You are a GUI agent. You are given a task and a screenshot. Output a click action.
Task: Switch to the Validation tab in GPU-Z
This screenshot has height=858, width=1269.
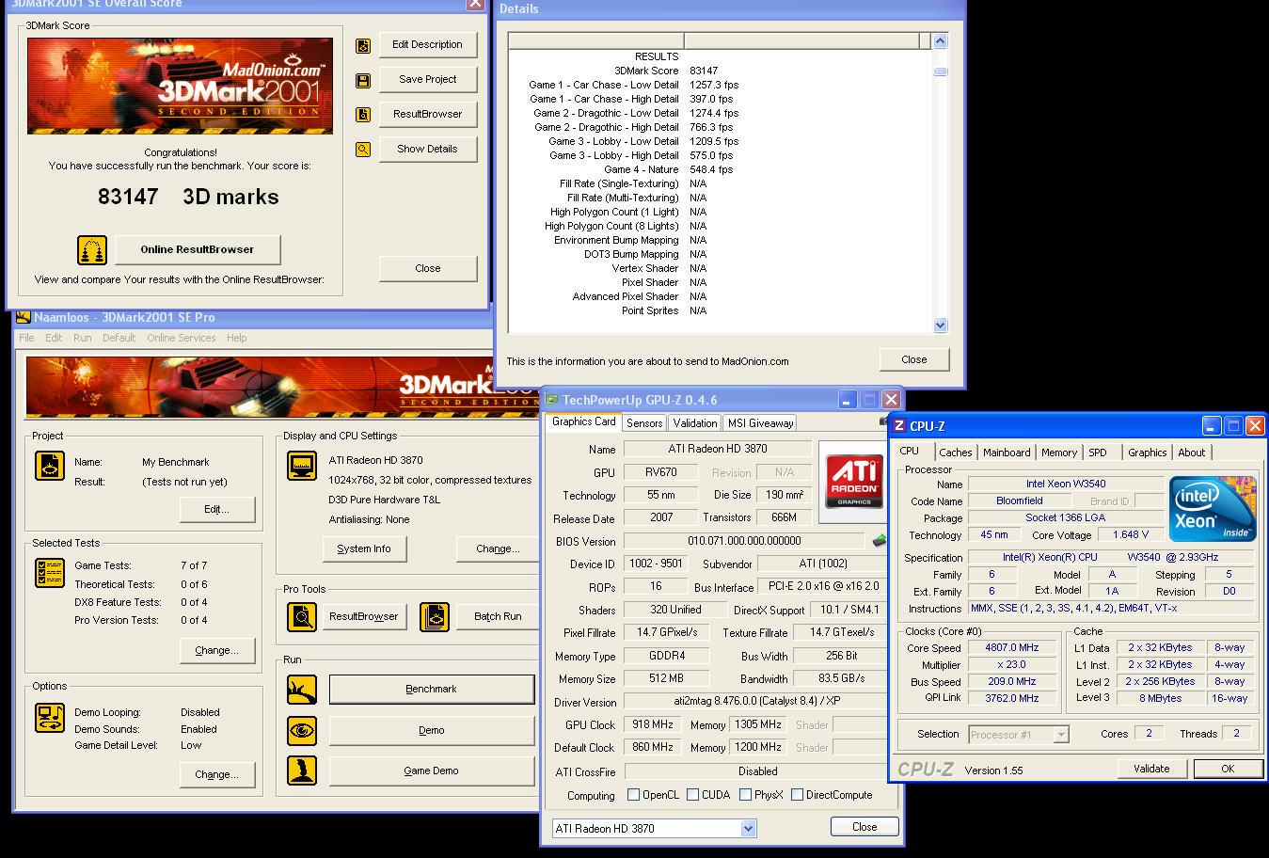pos(695,423)
